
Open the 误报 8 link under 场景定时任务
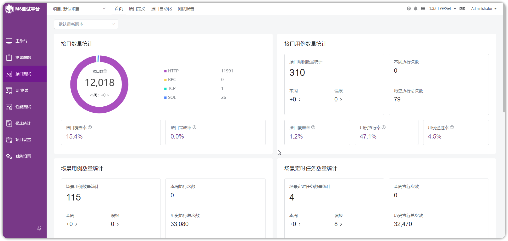[x=338, y=224]
